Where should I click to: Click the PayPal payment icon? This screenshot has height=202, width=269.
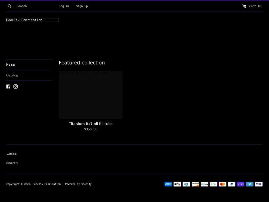pyautogui.click(x=231, y=184)
